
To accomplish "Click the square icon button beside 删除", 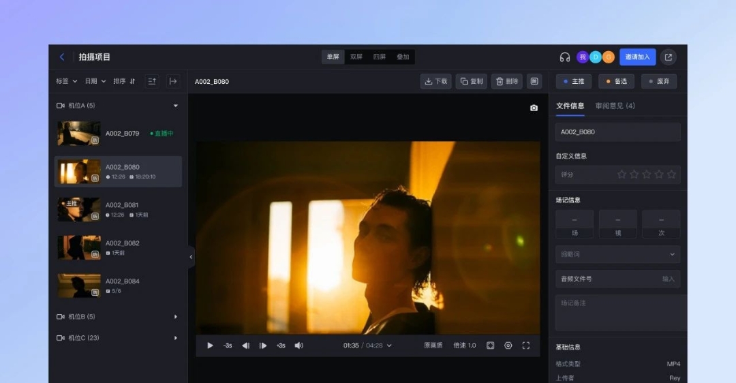I will click(534, 81).
